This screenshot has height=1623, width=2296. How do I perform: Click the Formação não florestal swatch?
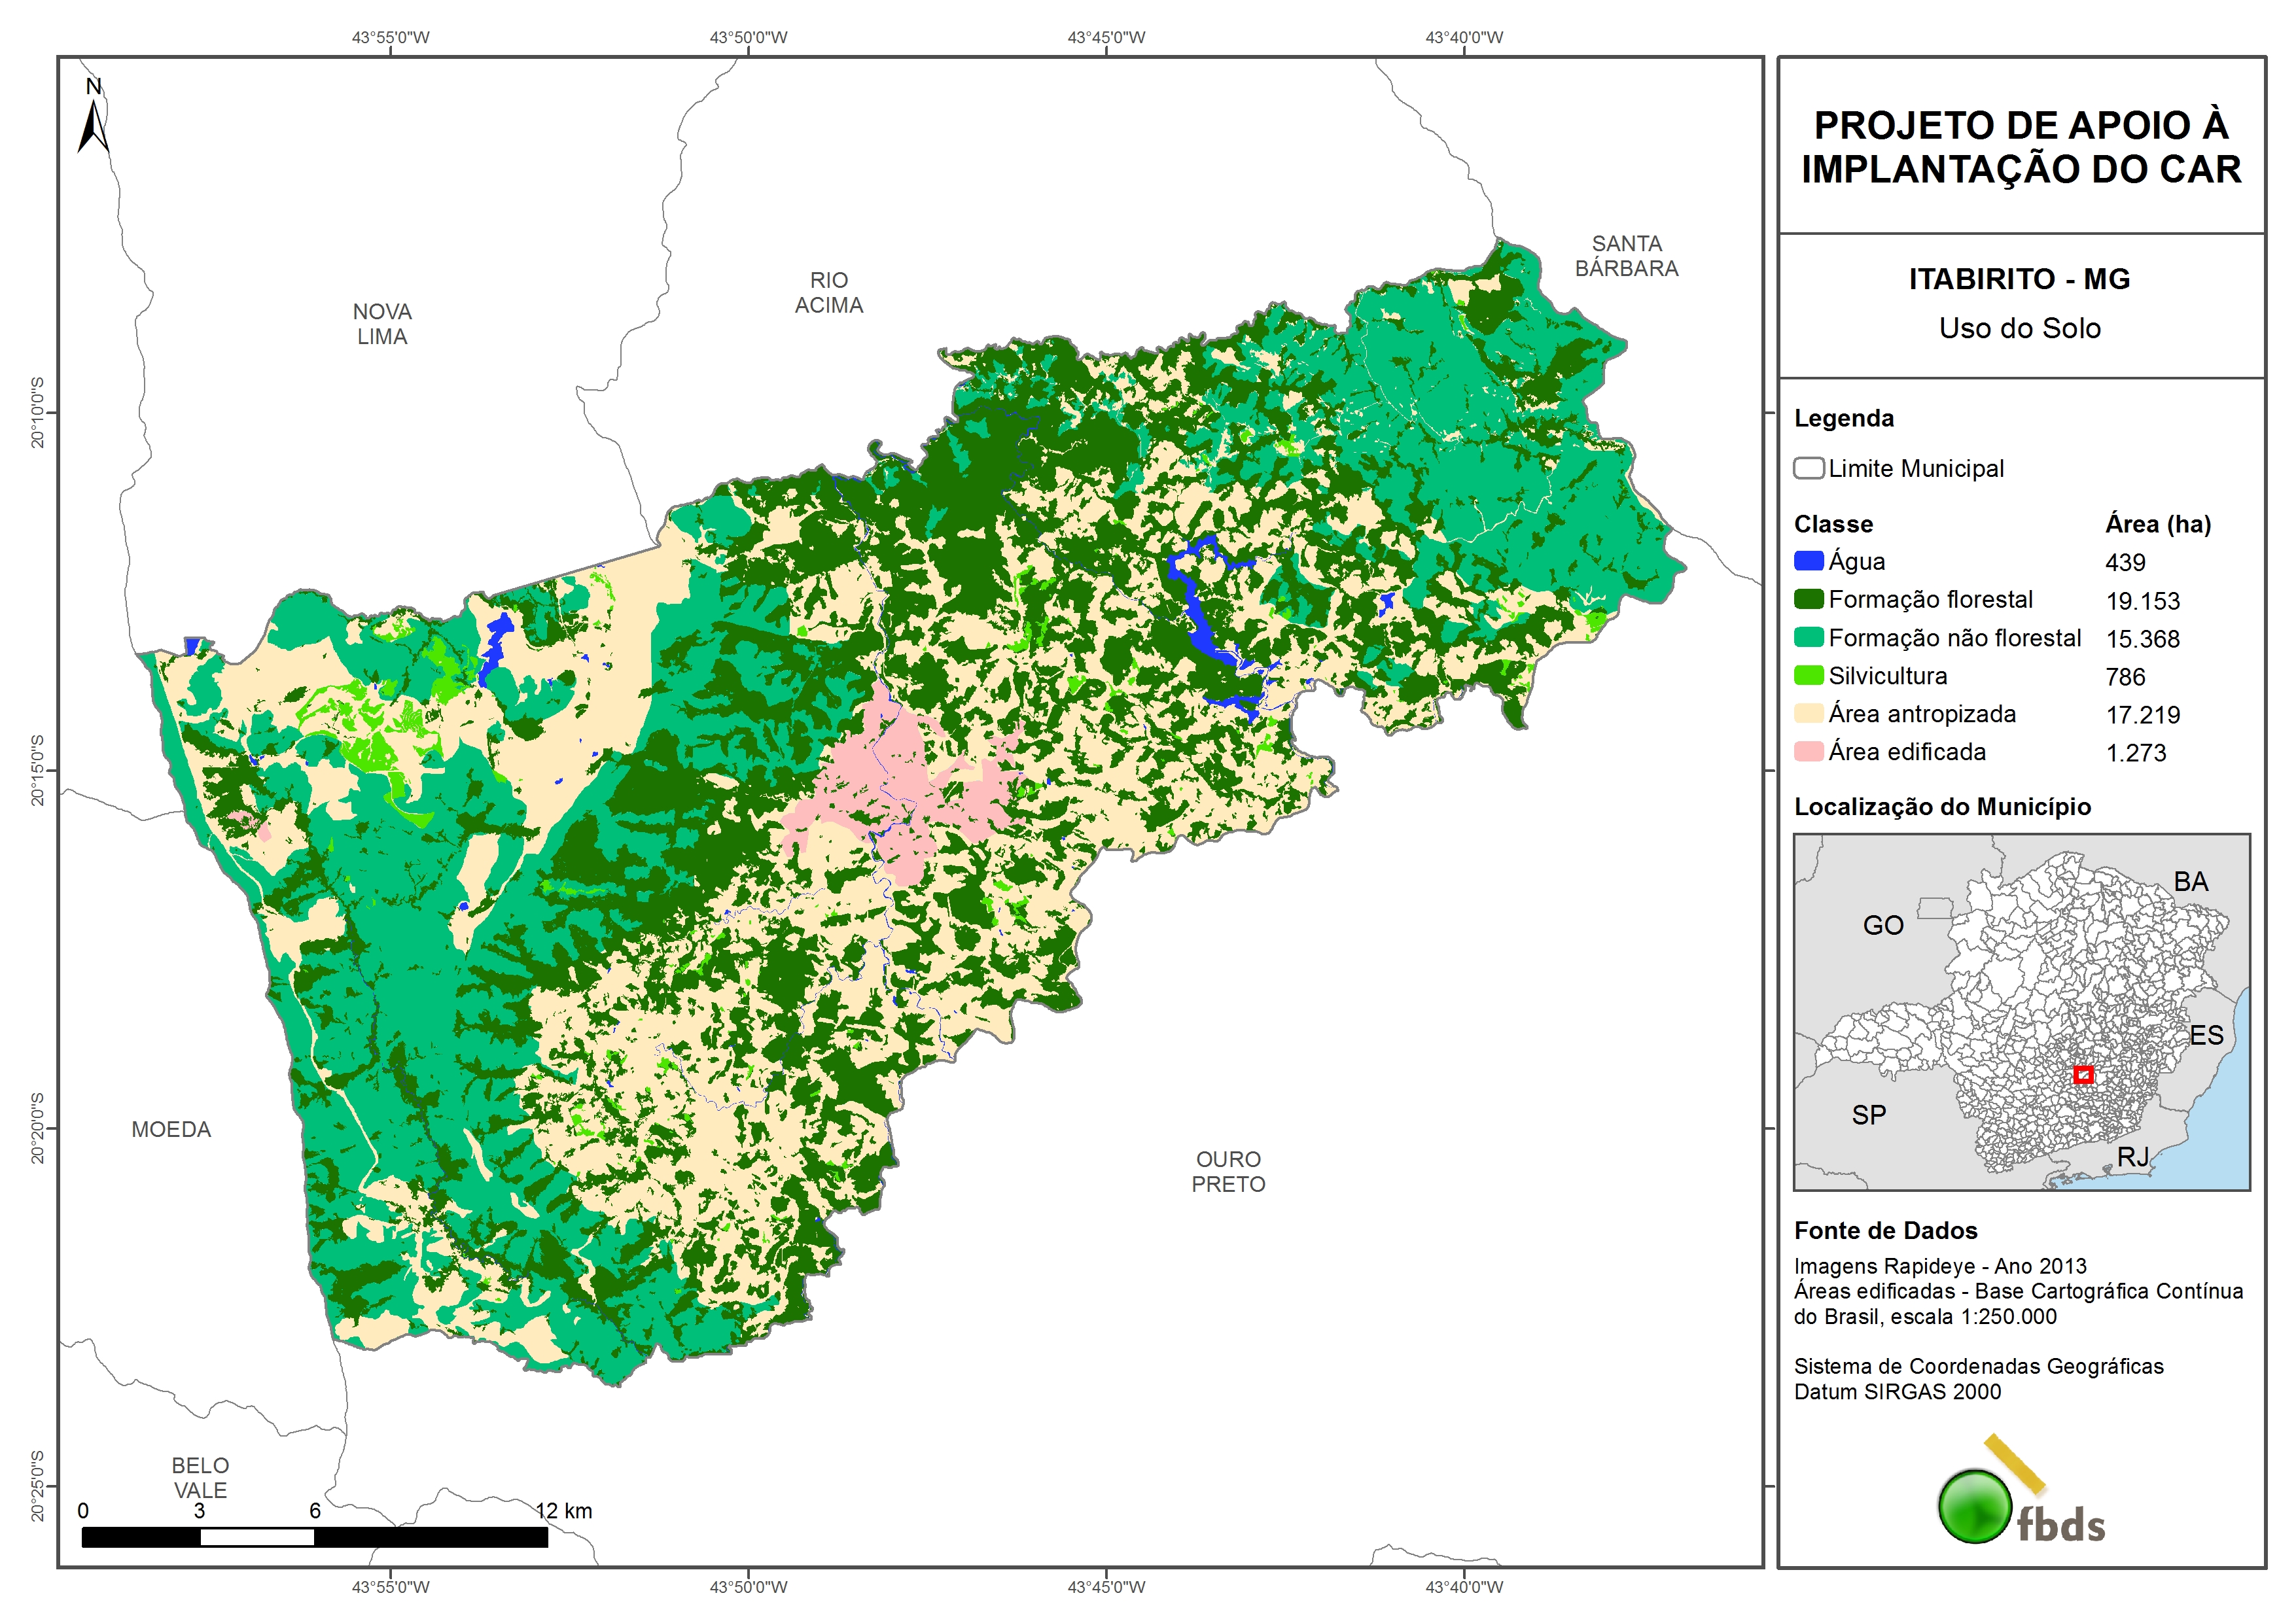point(1808,637)
